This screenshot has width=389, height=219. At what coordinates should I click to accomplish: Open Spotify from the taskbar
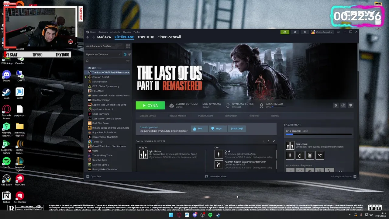pyautogui.click(x=210, y=215)
